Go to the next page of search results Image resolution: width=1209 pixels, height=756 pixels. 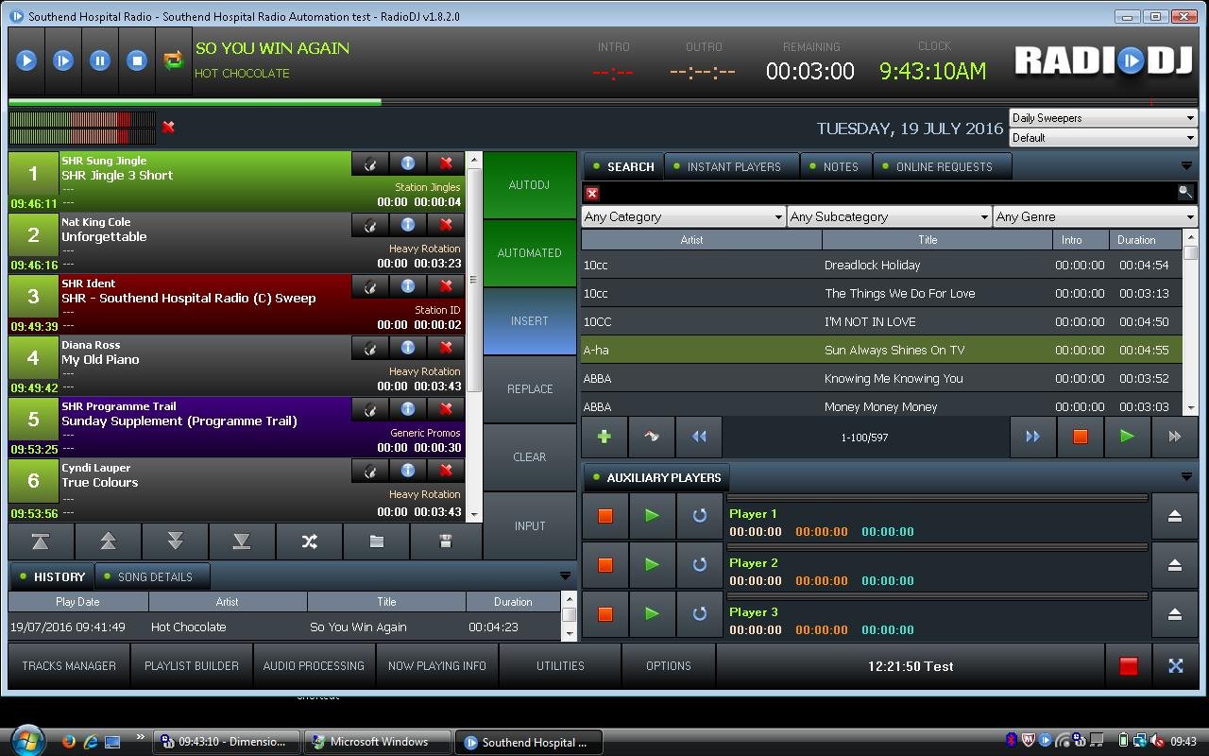point(1032,437)
